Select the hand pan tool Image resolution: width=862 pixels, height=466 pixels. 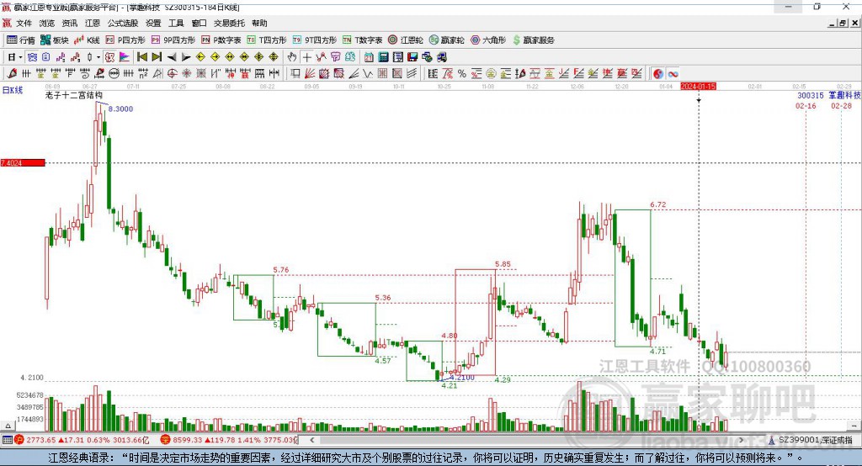(292, 57)
